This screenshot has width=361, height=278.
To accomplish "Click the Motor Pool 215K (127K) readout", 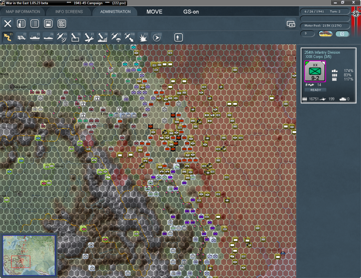I will [325, 25].
